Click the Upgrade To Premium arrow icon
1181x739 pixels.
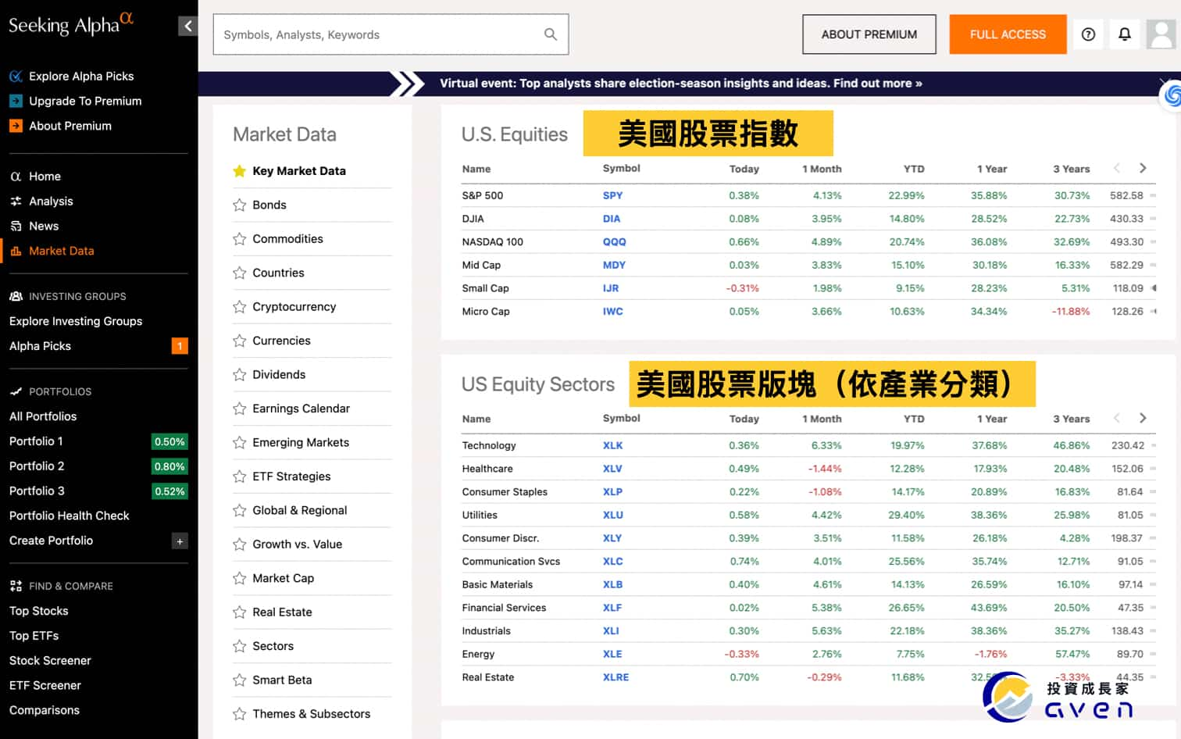(x=16, y=101)
